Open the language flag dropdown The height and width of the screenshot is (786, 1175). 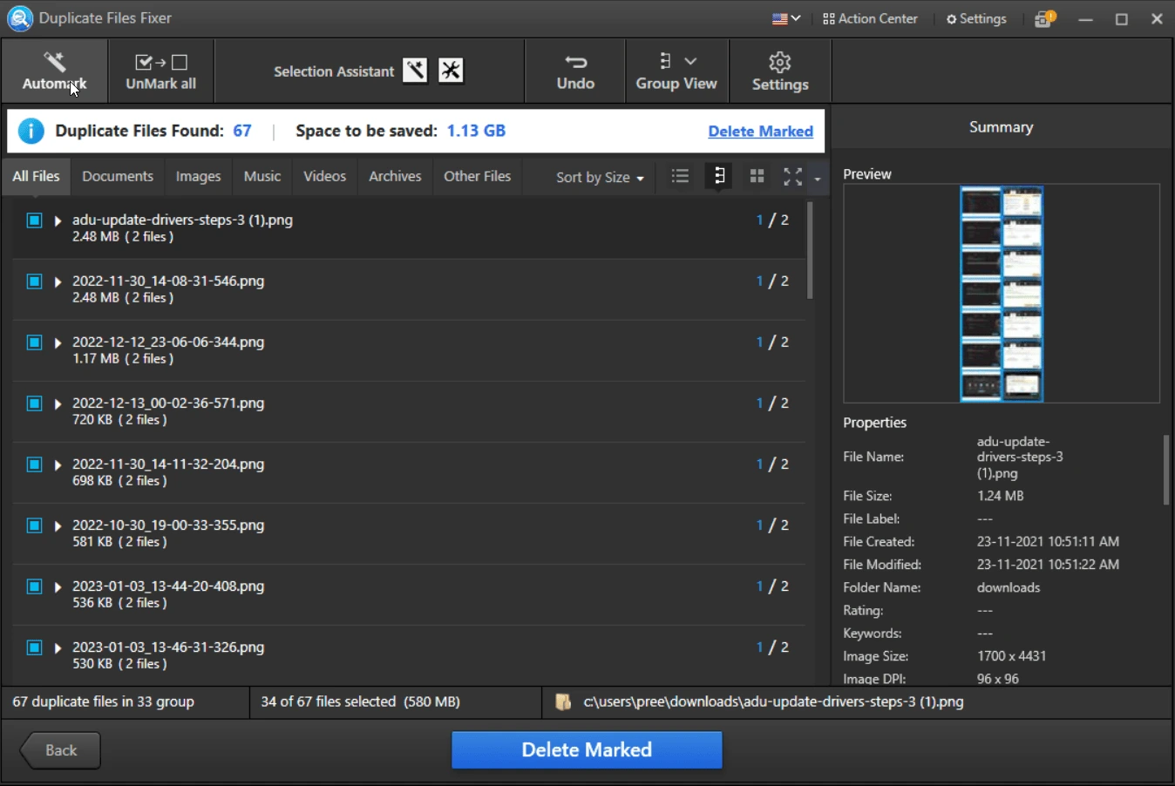[x=785, y=18]
